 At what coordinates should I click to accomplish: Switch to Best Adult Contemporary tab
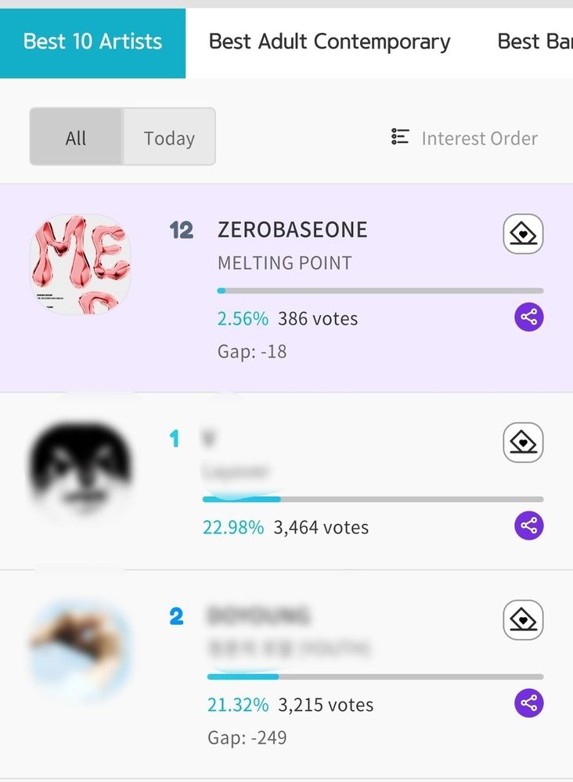[x=330, y=42]
